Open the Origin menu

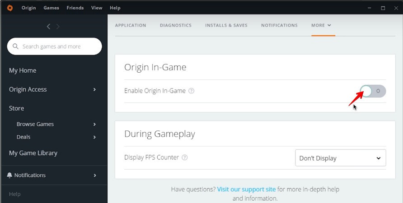pyautogui.click(x=28, y=8)
